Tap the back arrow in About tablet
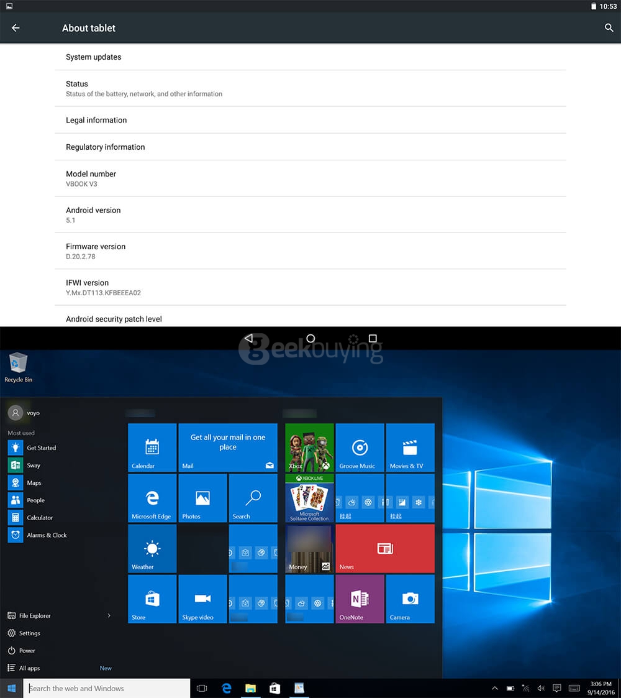The image size is (621, 698). [16, 28]
